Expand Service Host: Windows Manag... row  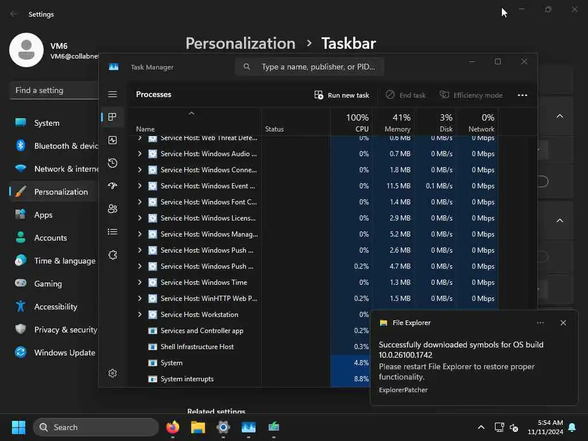click(x=140, y=234)
